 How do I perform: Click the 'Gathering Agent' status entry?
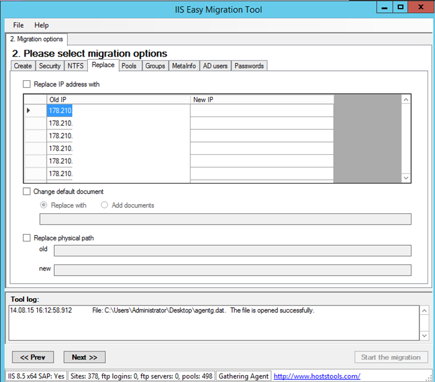pos(243,376)
